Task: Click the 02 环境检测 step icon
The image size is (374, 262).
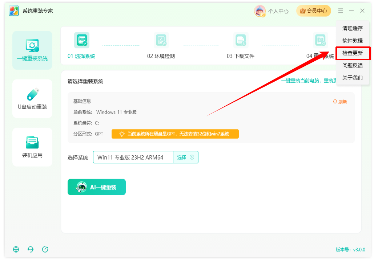Action: [161, 40]
